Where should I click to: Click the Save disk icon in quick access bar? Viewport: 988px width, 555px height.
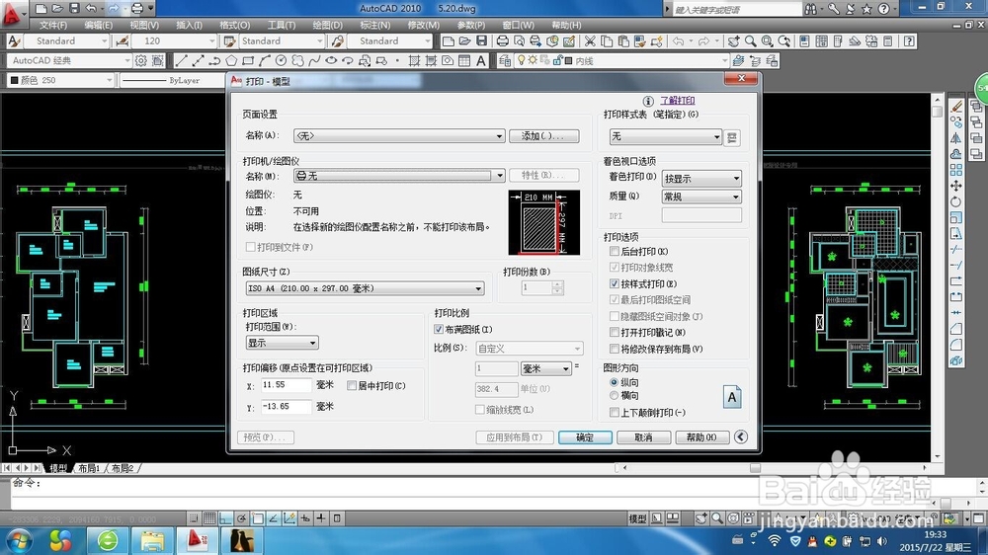pos(74,8)
